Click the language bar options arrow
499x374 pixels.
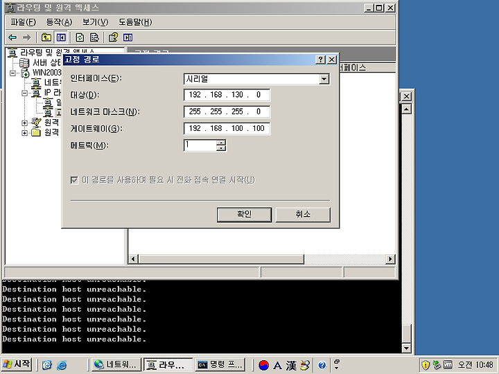337,368
